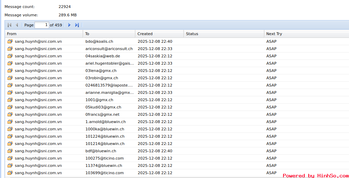Click mail icon for 1001@gmx.ch message

tap(10, 100)
